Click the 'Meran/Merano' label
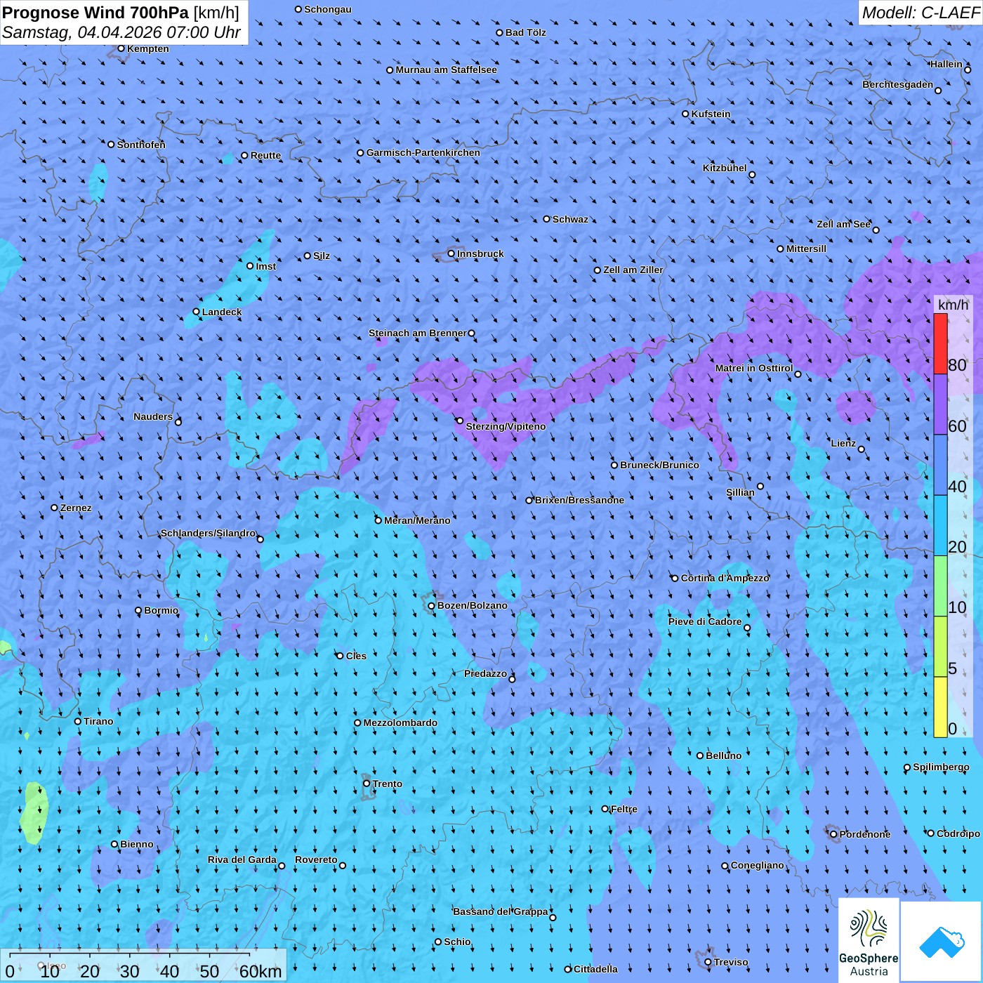 417,520
